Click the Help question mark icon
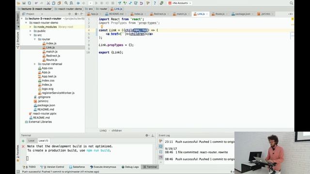 [x=155, y=3]
